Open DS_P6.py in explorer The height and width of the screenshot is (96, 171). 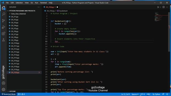point(15,31)
